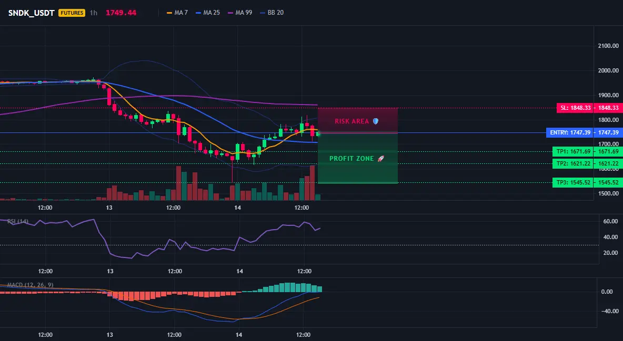The width and height of the screenshot is (623, 341).
Task: Click the PROFIT ZONE text
Action: [x=351, y=158]
